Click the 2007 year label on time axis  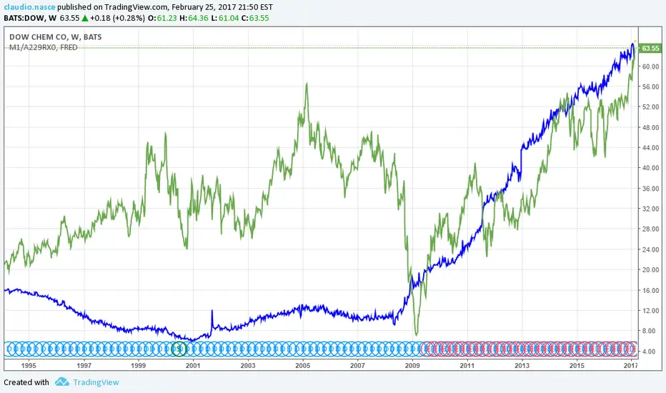[357, 365]
